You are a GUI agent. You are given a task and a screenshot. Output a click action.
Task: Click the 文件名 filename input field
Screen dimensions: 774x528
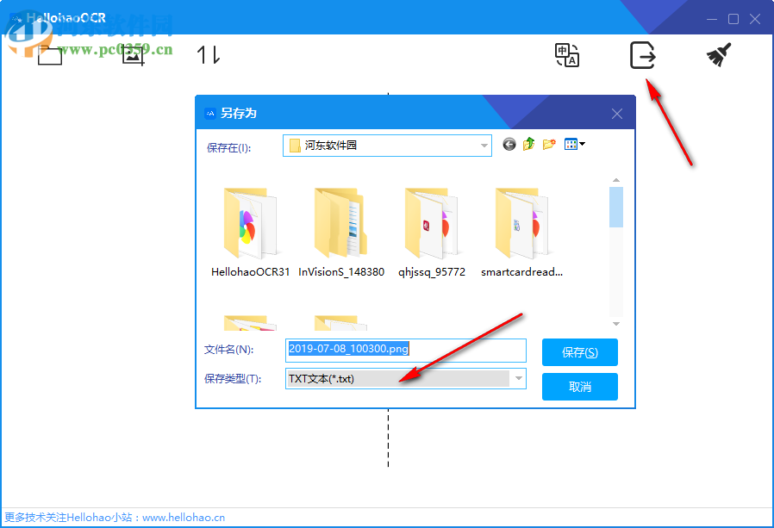(406, 350)
